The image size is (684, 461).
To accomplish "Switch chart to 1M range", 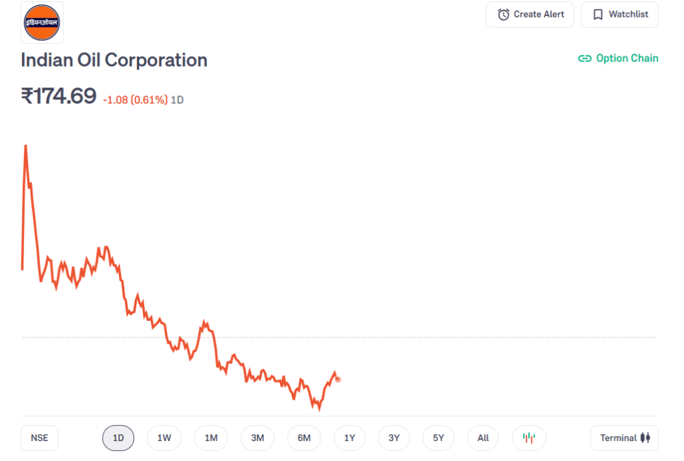I will tap(211, 438).
